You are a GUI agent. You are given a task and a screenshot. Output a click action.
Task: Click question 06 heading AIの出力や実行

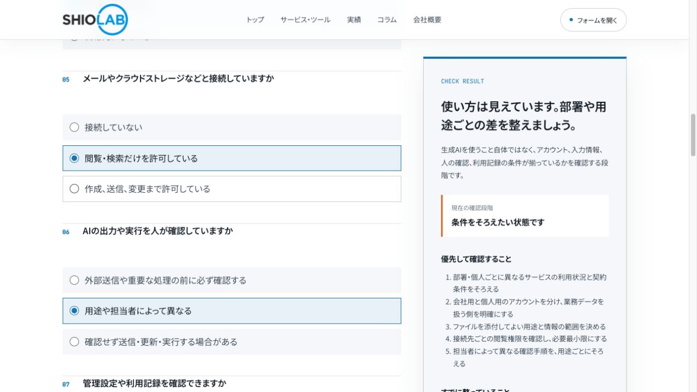(x=158, y=231)
